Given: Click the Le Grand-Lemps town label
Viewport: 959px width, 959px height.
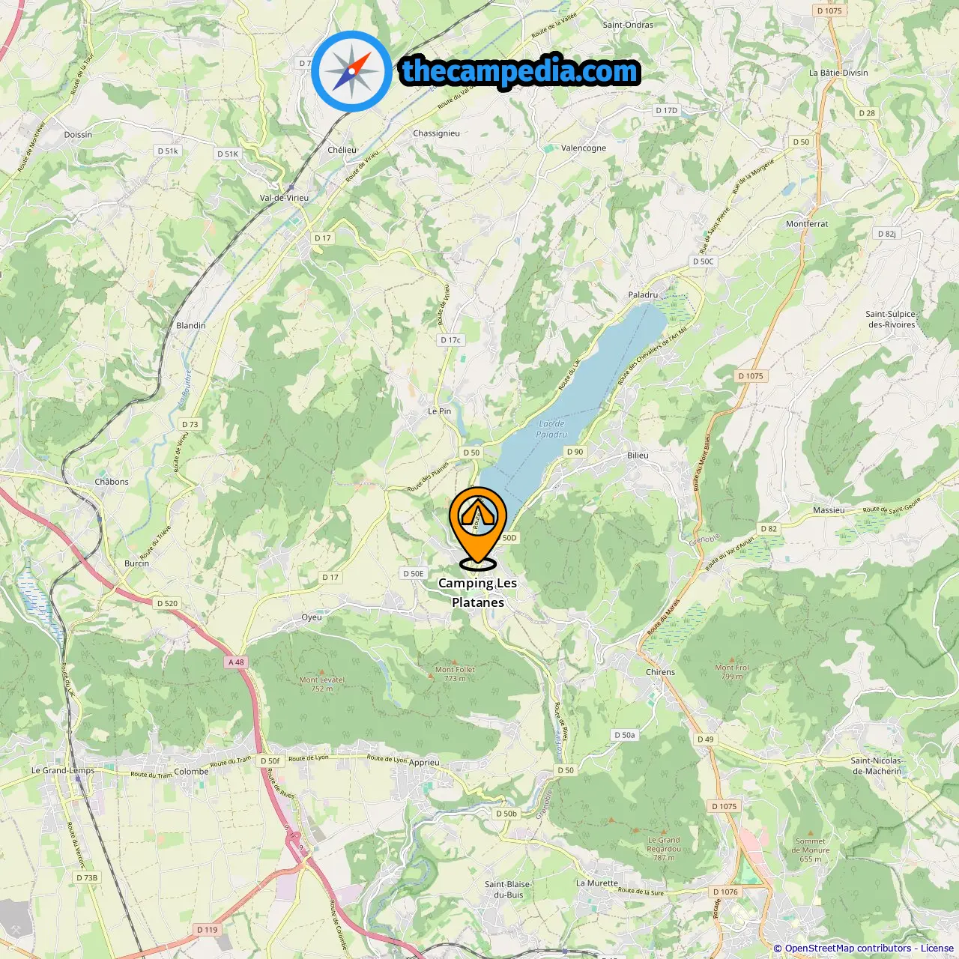Looking at the screenshot, I should click(x=63, y=770).
